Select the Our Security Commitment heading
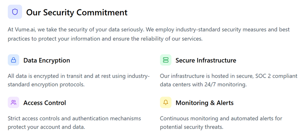This screenshot has width=303, height=138. 77,12
